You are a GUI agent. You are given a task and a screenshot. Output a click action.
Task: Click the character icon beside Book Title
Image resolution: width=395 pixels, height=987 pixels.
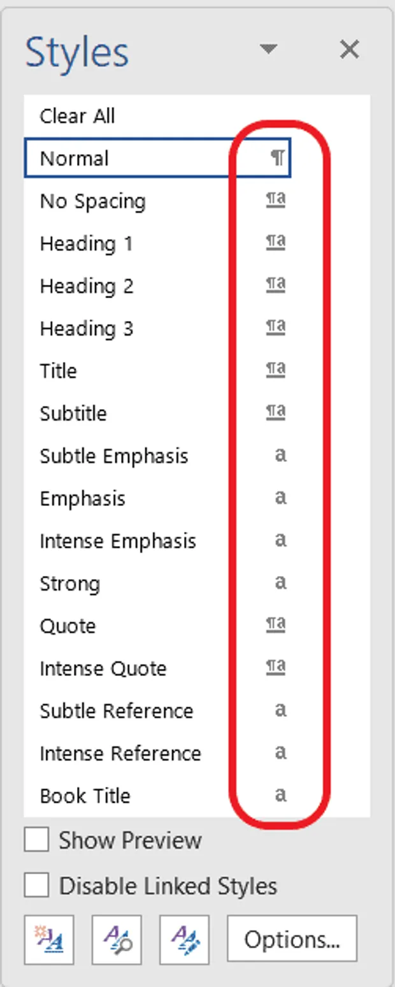[x=280, y=795]
